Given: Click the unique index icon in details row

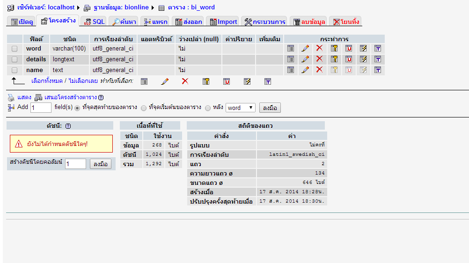Looking at the screenshot, I should pos(349,59).
